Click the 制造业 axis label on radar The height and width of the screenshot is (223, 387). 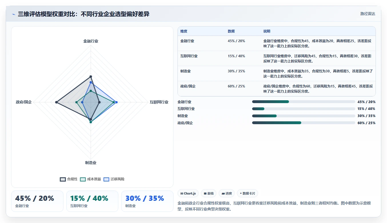coord(91,163)
